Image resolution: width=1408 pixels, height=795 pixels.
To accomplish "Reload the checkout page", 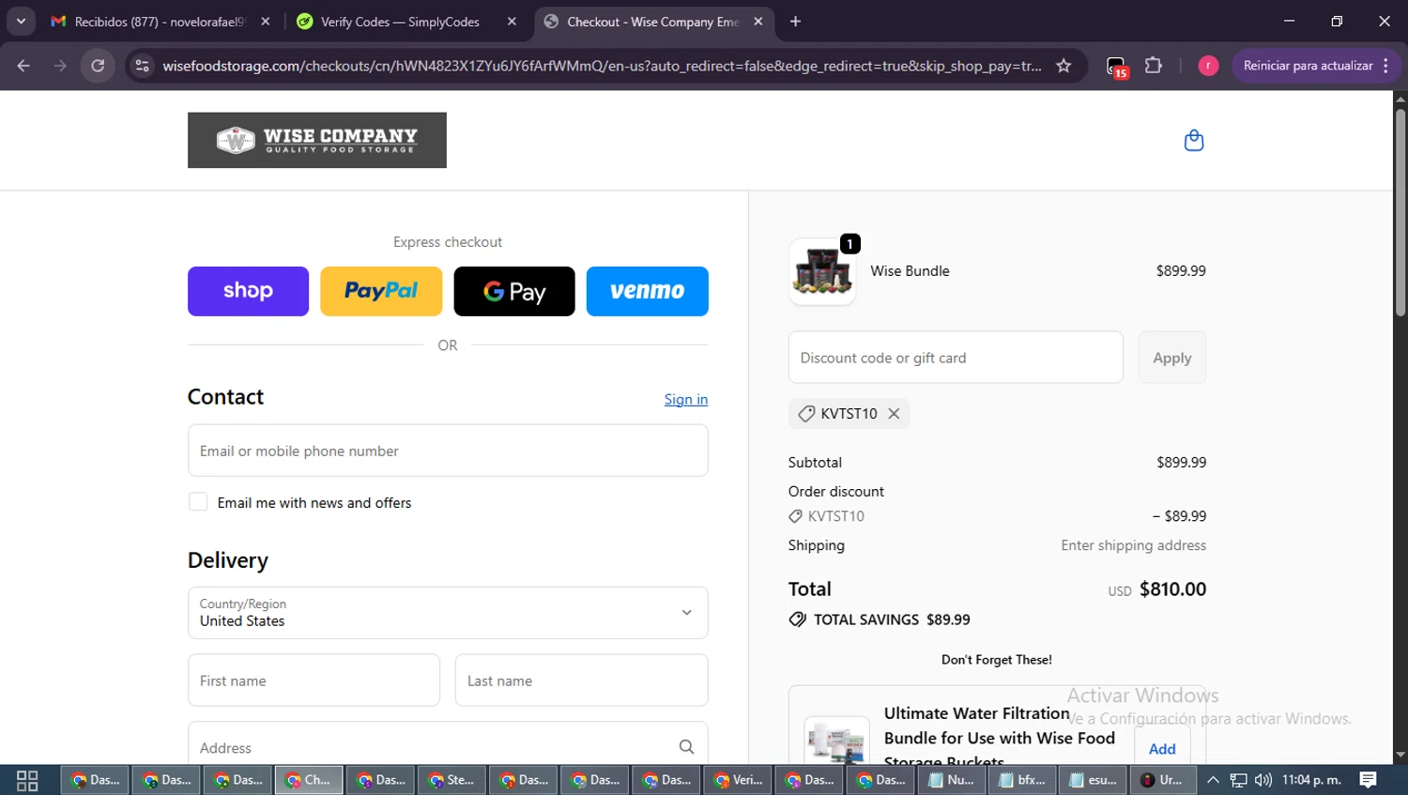I will pos(98,66).
